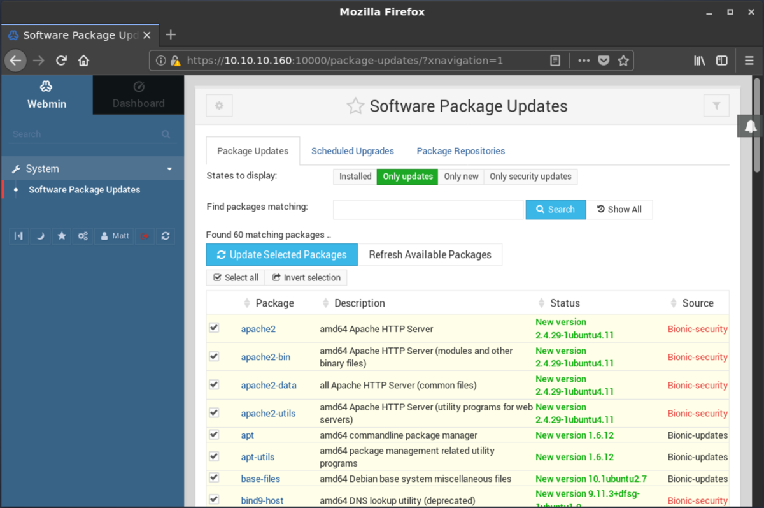Screen dimensions: 764x508
Task: Click Update Selected Packages
Action: point(281,254)
